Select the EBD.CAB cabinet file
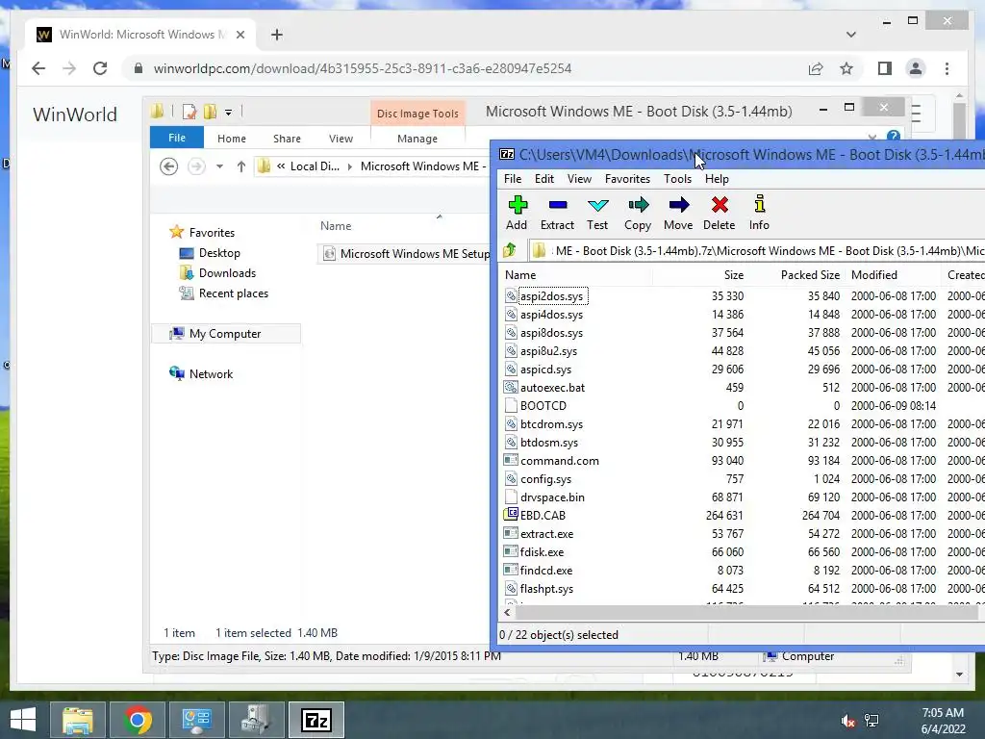The image size is (985, 739). click(543, 516)
